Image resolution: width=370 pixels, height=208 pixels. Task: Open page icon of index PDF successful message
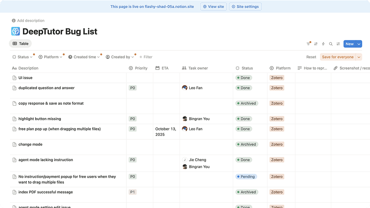(14, 192)
